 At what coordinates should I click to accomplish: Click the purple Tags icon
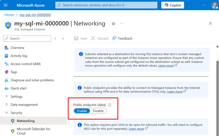pos(7,72)
